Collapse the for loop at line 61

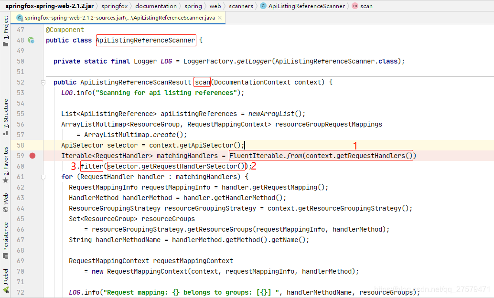(x=43, y=177)
